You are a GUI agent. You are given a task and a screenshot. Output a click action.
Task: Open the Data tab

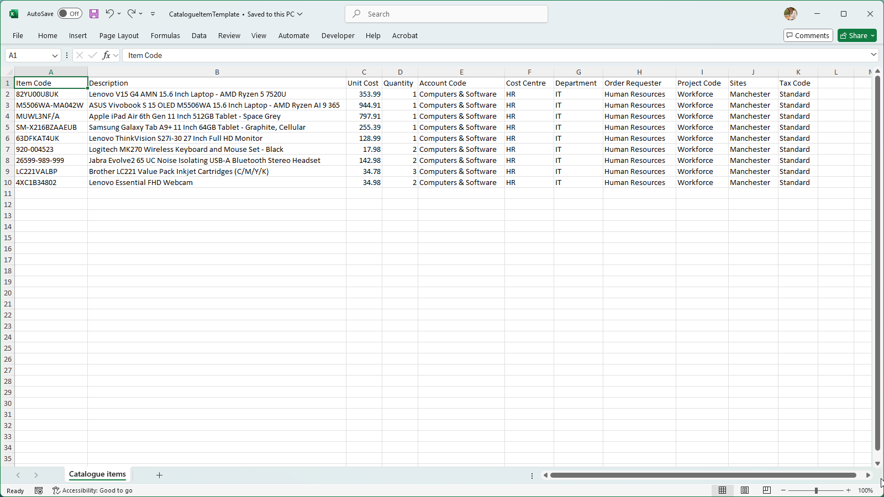coord(199,35)
